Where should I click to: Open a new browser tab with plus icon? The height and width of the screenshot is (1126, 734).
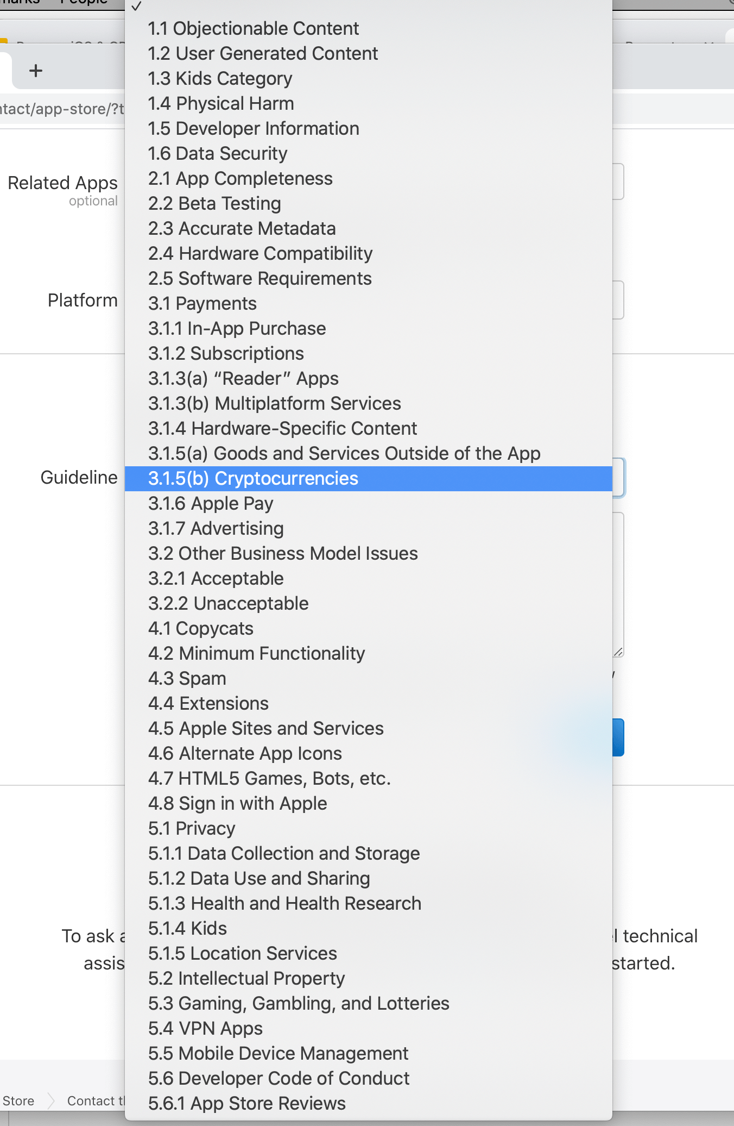[36, 71]
